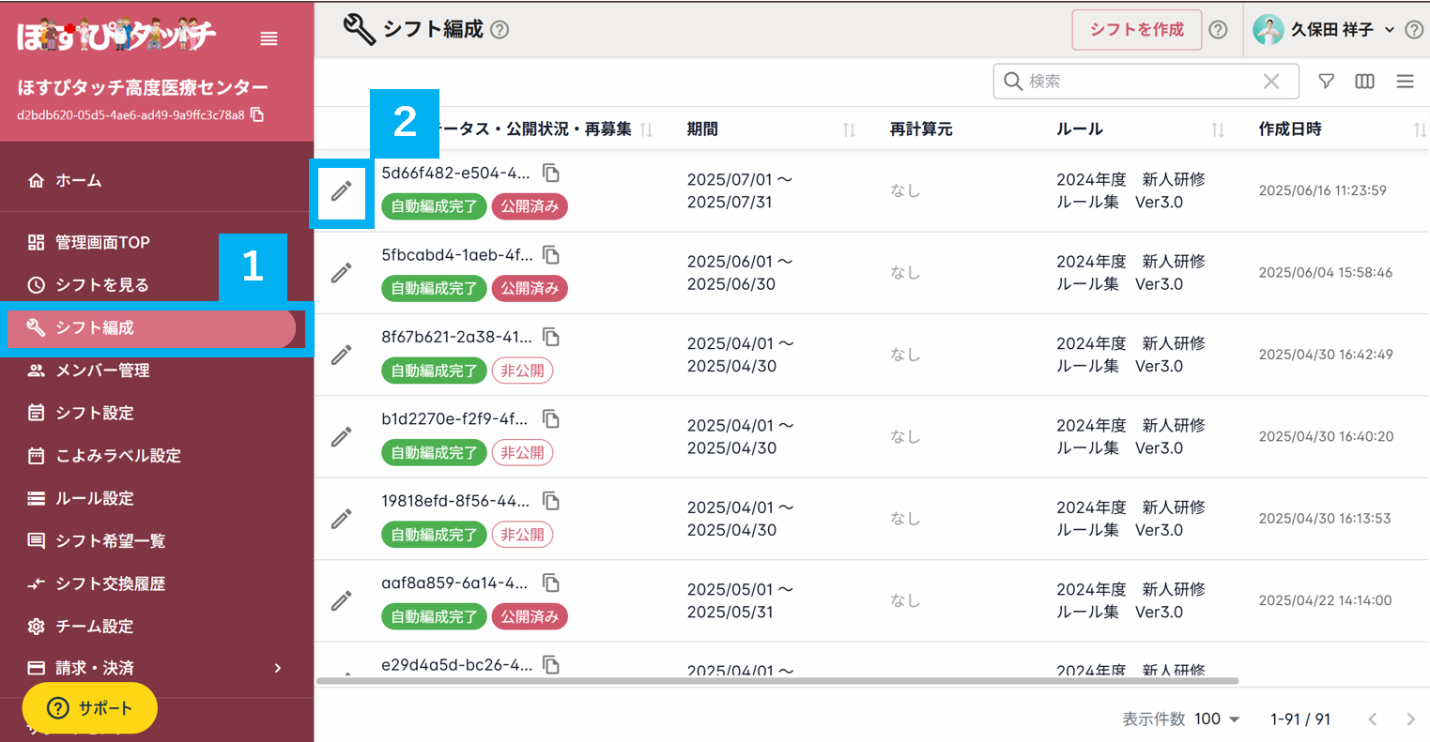The width and height of the screenshot is (1430, 742).
Task: Copy the shift ID 5fbcabd4-1aeb
Action: tap(551, 255)
